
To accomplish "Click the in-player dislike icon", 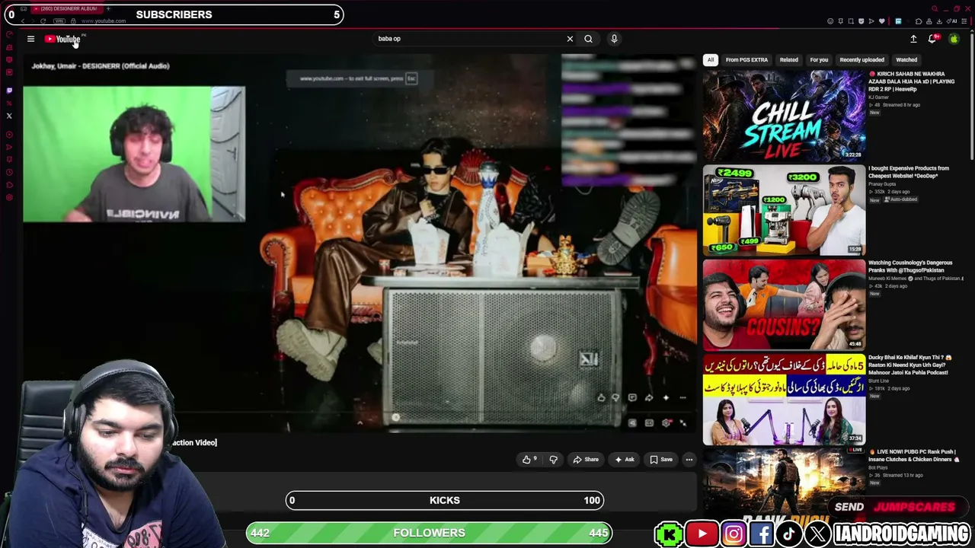I will tap(615, 397).
